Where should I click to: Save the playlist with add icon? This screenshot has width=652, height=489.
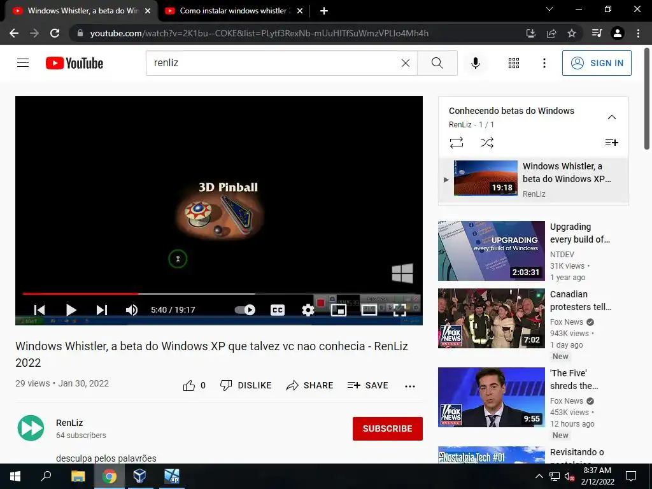[x=612, y=143]
